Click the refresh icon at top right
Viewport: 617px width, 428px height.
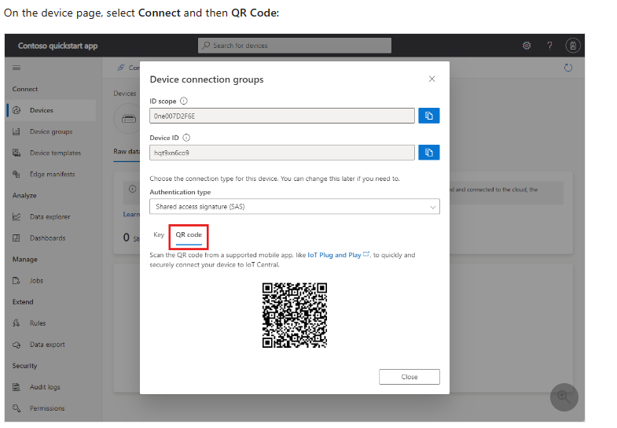(568, 68)
